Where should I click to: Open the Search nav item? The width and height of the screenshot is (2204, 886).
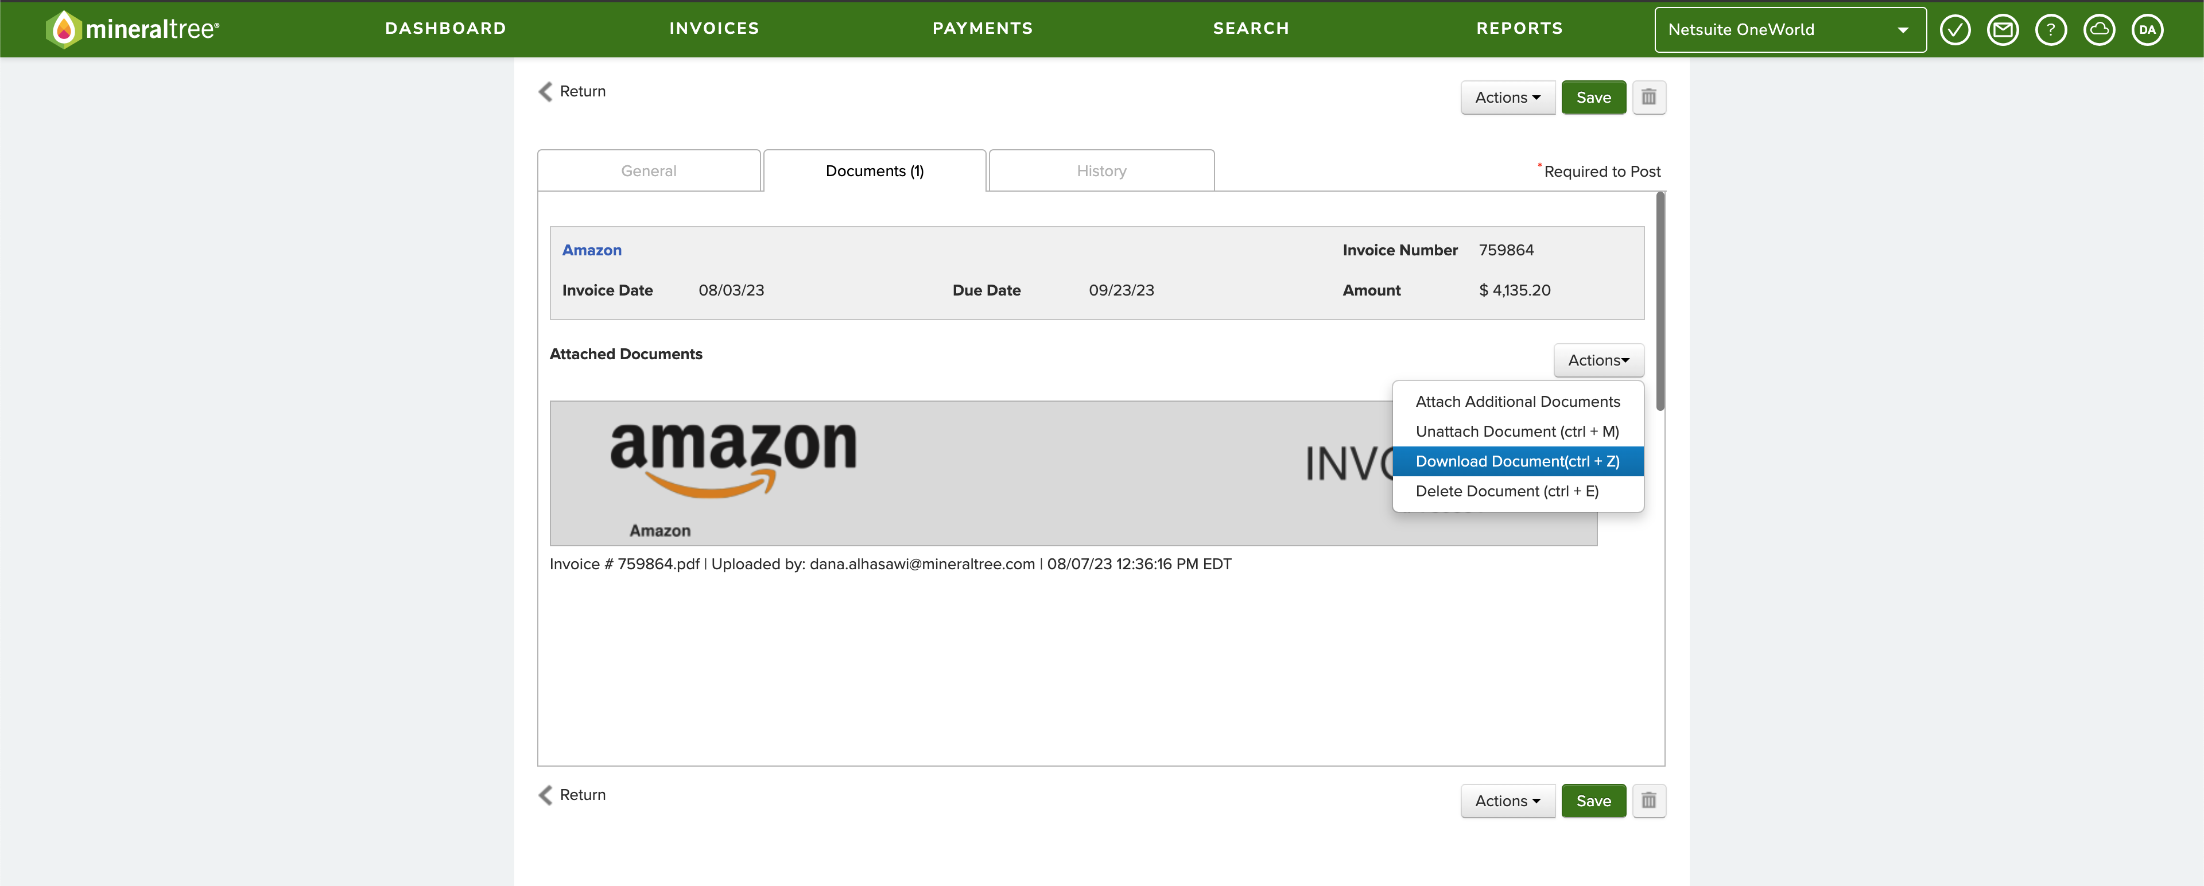point(1251,28)
